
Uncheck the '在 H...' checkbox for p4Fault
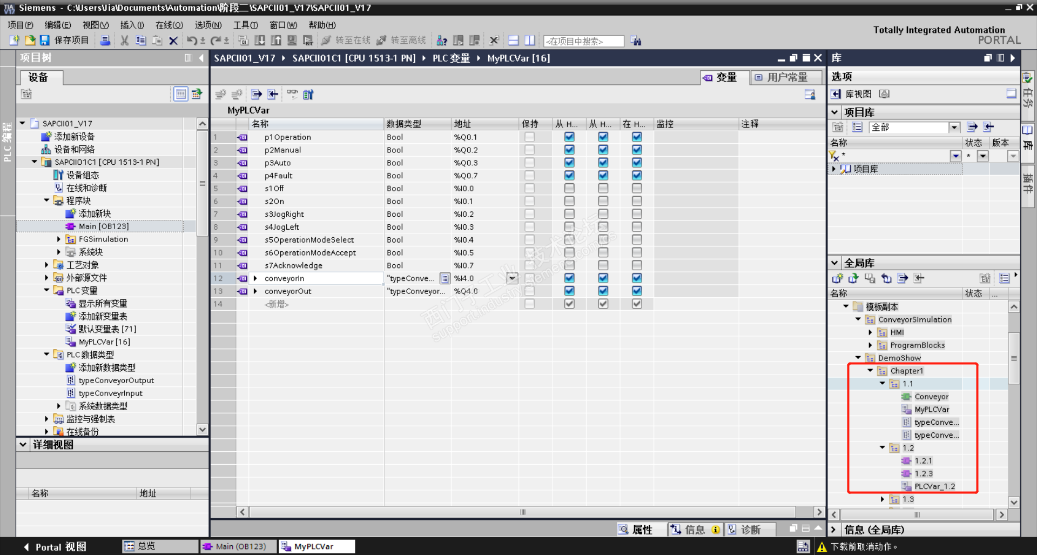637,176
